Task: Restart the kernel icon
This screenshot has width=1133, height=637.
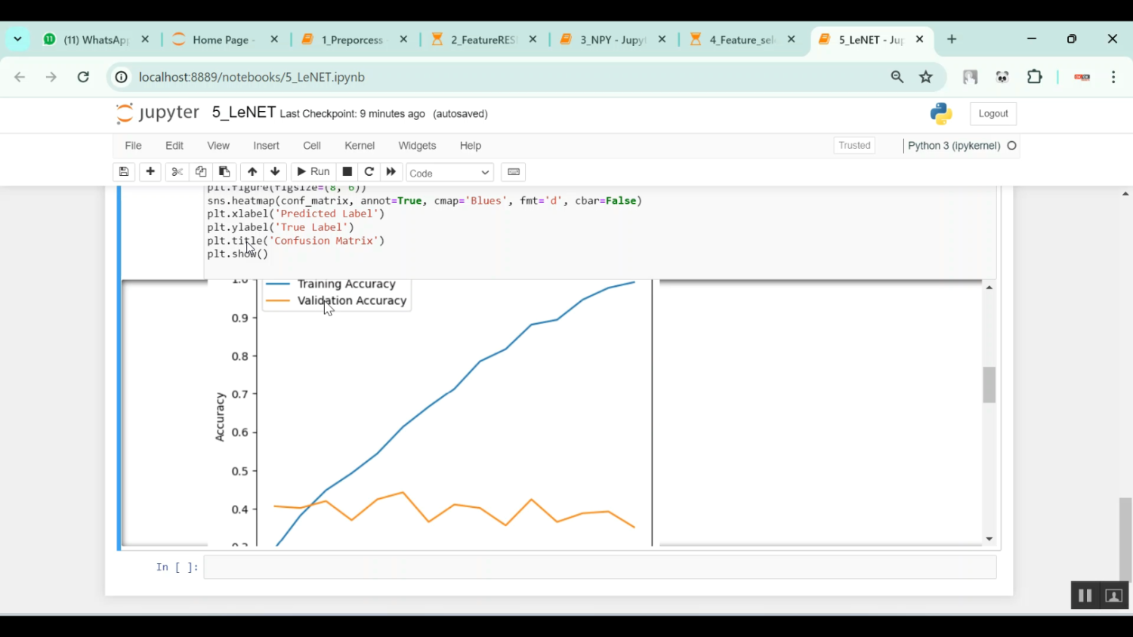Action: [x=369, y=172]
